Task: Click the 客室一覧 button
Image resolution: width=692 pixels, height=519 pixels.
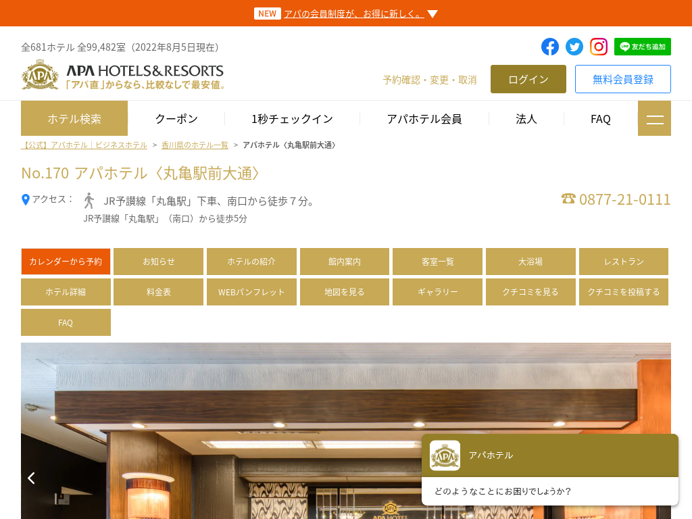Action: pyautogui.click(x=437, y=262)
